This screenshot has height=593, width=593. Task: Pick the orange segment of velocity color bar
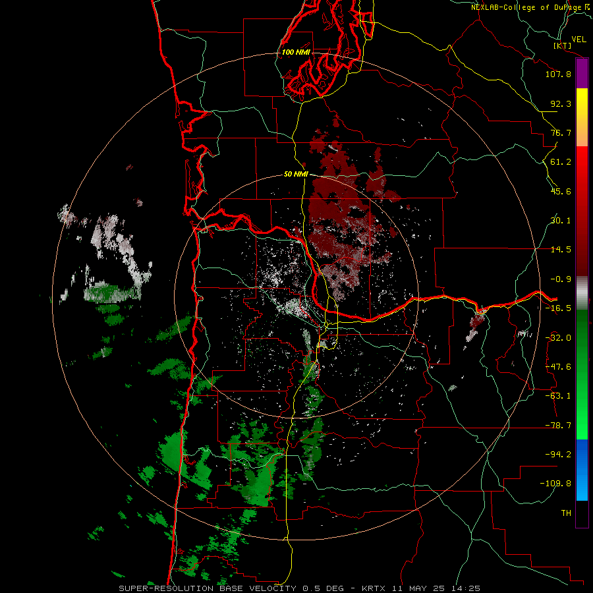(582, 132)
